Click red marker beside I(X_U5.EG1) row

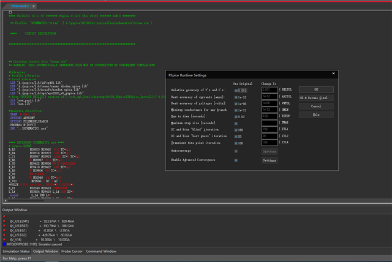[x=4, y=231]
